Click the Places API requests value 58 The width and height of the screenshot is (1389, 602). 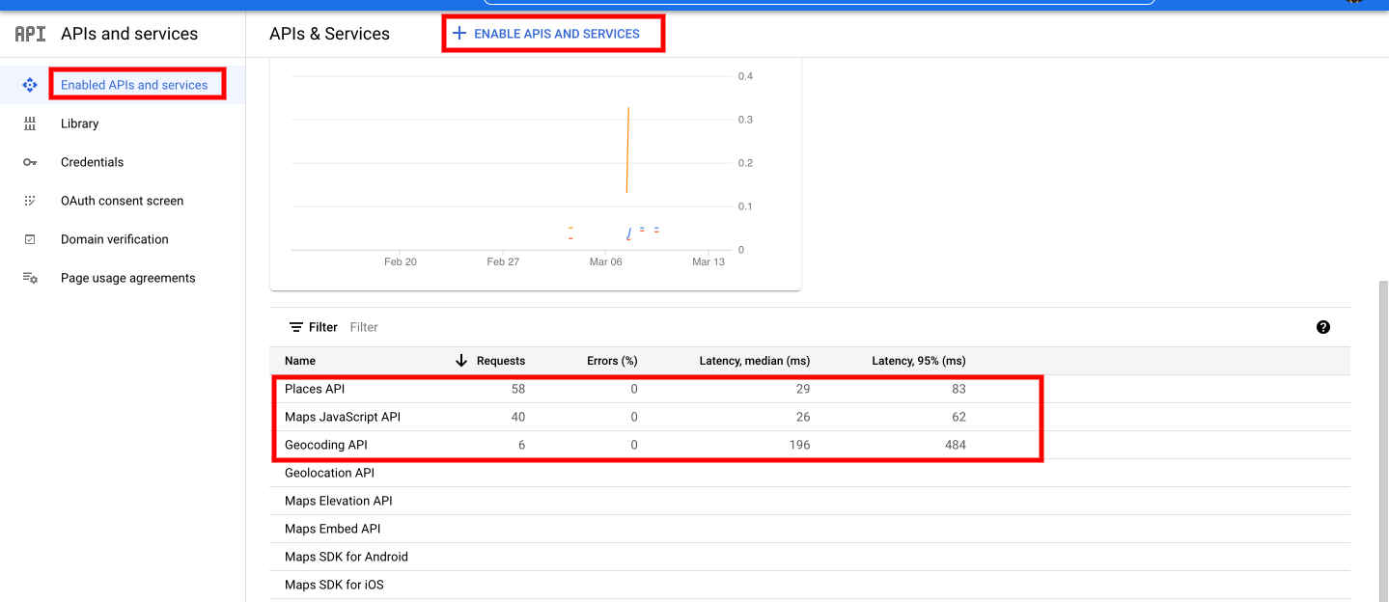[518, 389]
